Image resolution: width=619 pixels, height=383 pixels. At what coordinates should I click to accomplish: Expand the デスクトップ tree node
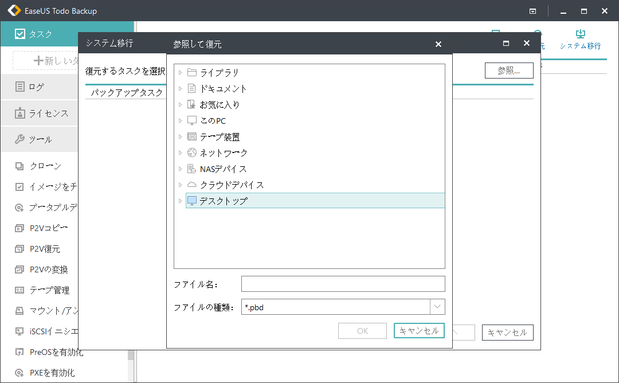point(180,201)
